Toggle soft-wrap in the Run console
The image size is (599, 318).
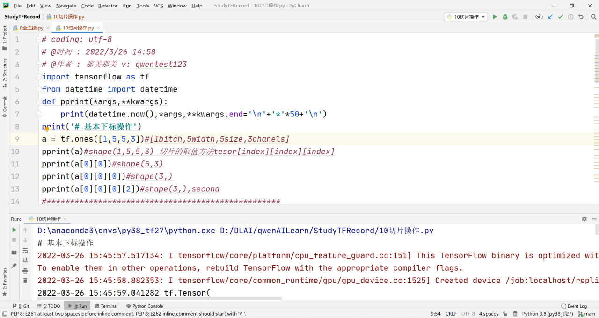pyautogui.click(x=25, y=250)
